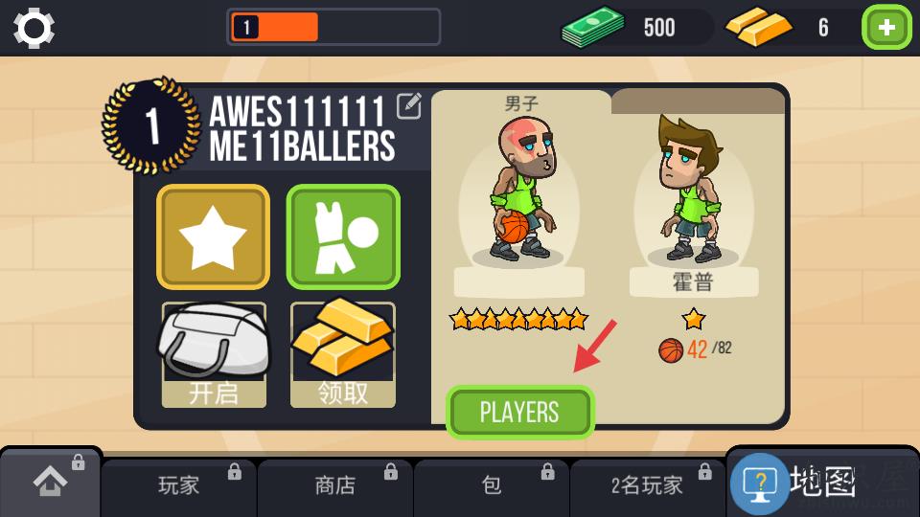Open the locked 商店 tab
The width and height of the screenshot is (920, 517).
[335, 486]
